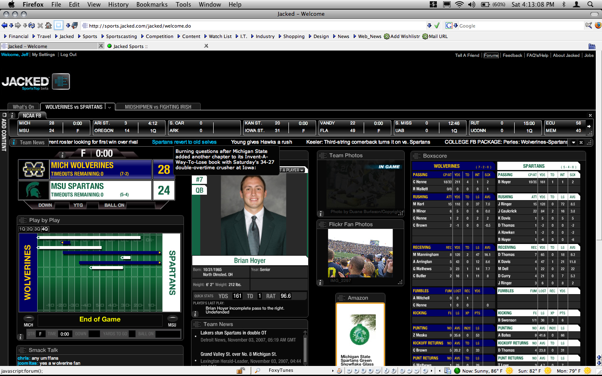Open 'Spartans revert to old selves' headline
The image size is (602, 376).
(184, 142)
